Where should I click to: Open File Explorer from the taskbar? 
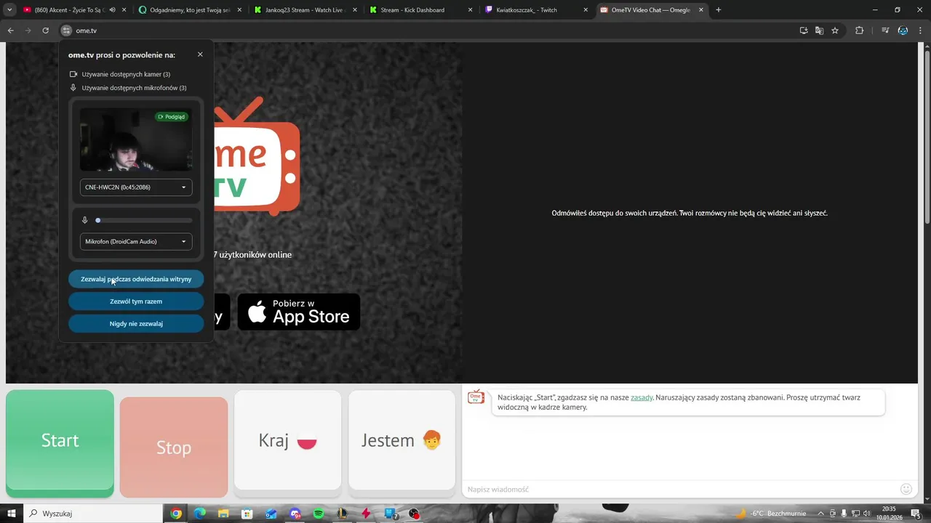pos(224,514)
